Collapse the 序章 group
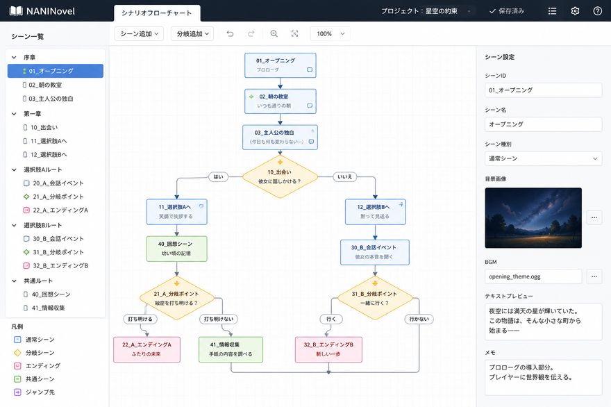 coord(14,58)
